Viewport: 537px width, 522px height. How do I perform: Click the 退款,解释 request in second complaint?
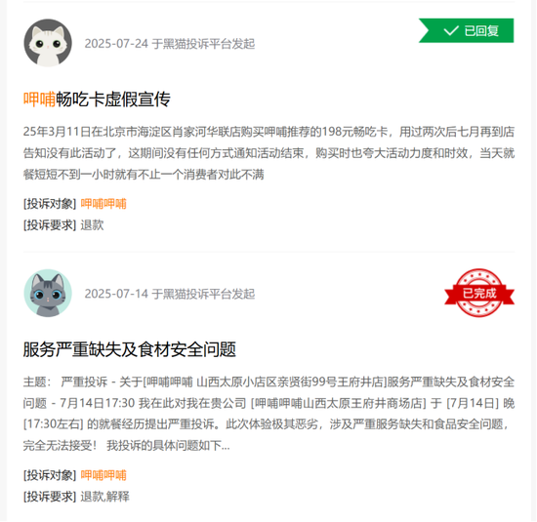click(105, 497)
